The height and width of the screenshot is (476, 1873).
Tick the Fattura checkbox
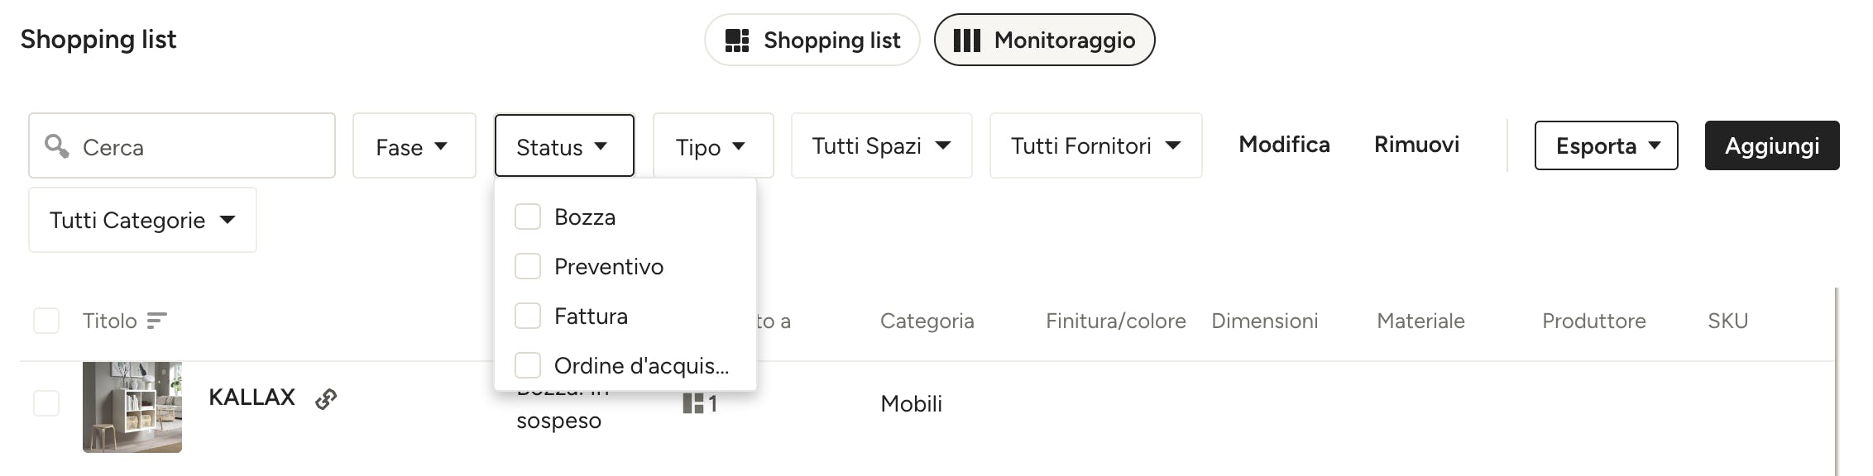click(528, 316)
